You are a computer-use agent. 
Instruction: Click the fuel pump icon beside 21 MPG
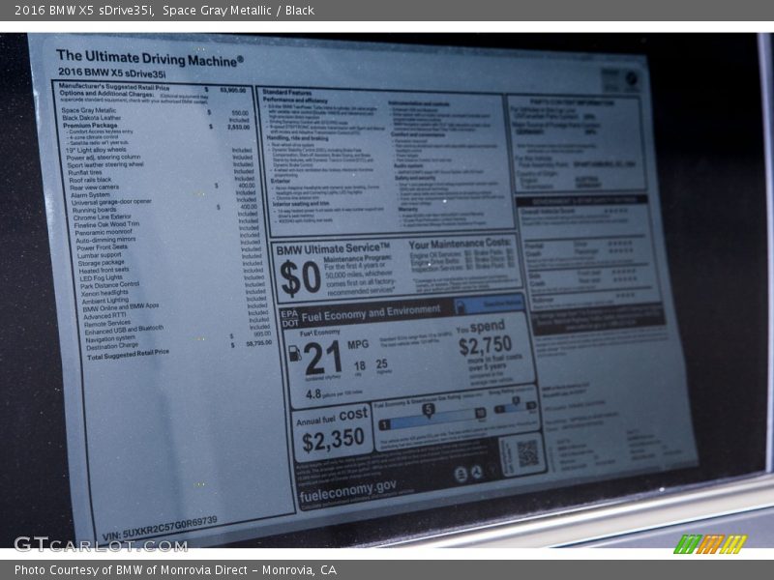pos(294,354)
